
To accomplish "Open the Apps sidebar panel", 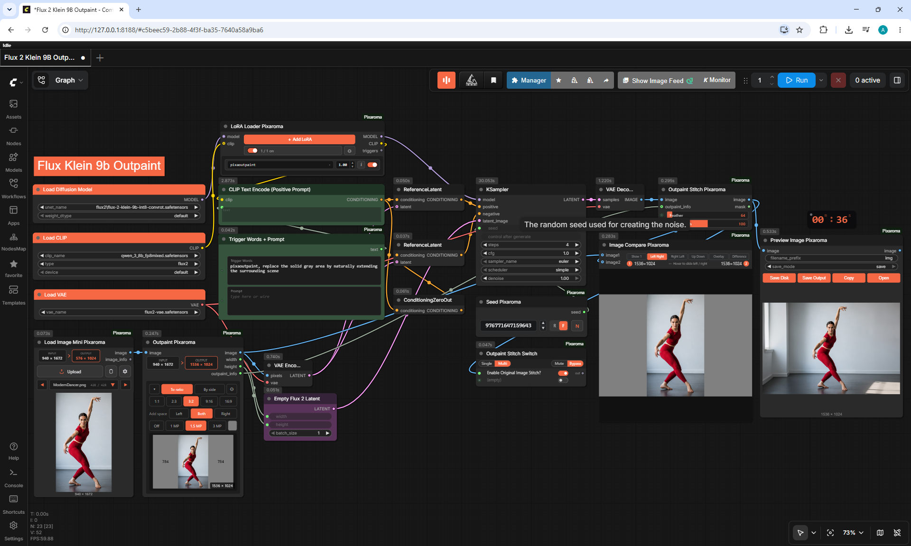I will (13, 215).
